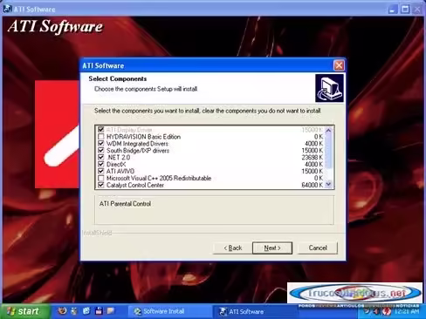Click the '23698 K' size value
Screen dimensions: 426x319
[313, 158]
